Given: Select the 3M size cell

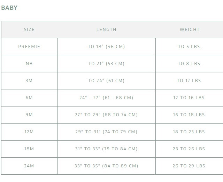Looking at the screenshot, I should pyautogui.click(x=29, y=81).
